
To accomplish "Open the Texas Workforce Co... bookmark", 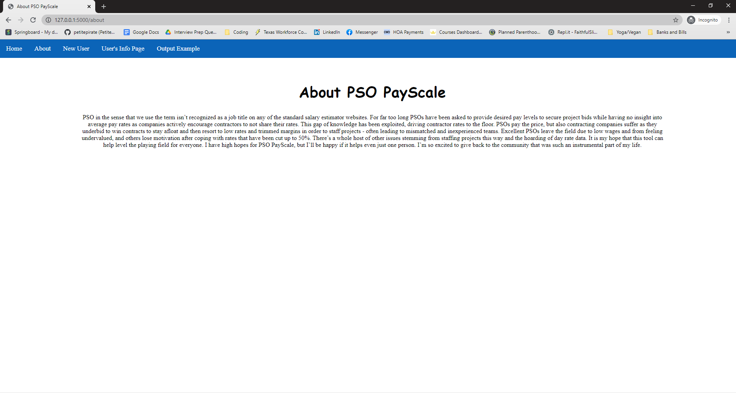I will 281,32.
